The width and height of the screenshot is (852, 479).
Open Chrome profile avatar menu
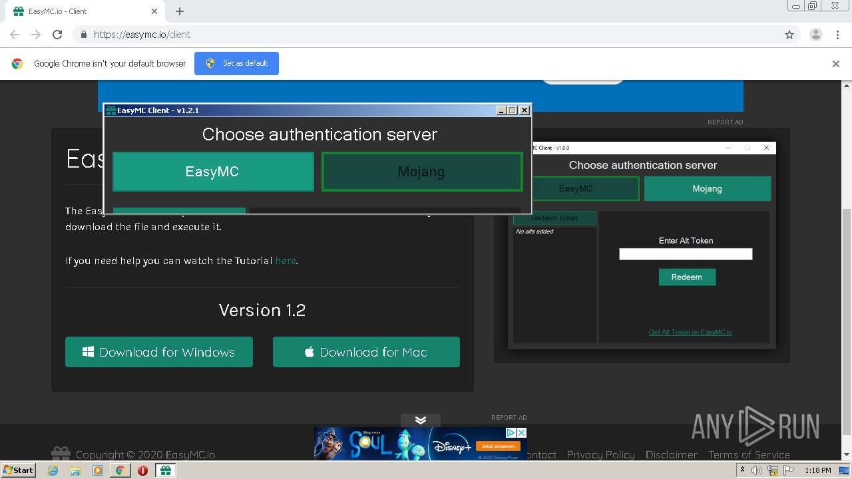coord(816,35)
